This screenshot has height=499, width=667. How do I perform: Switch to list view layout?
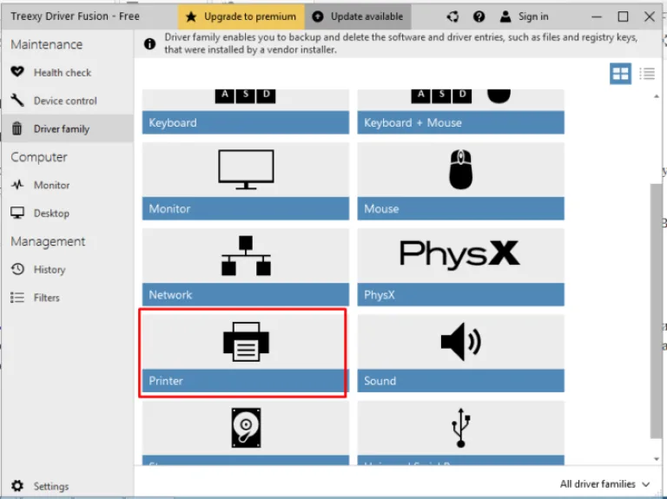(x=647, y=74)
